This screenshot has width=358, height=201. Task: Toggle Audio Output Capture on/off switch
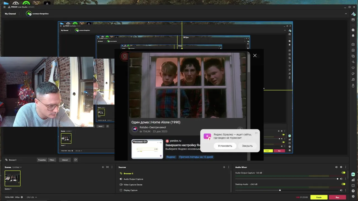(x=343, y=173)
